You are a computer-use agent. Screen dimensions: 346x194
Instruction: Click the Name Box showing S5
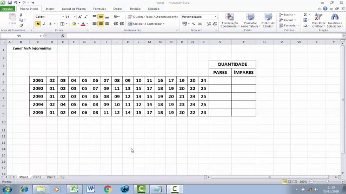19,36
